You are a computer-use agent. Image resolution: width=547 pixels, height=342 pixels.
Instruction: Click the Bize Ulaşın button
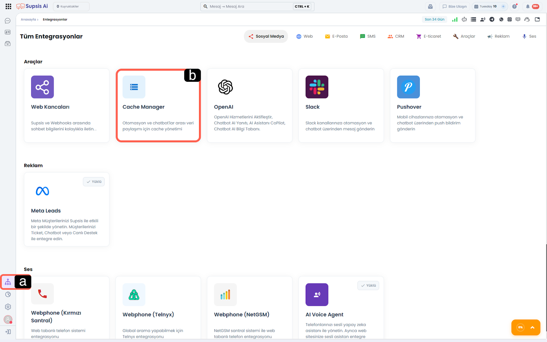pyautogui.click(x=454, y=6)
